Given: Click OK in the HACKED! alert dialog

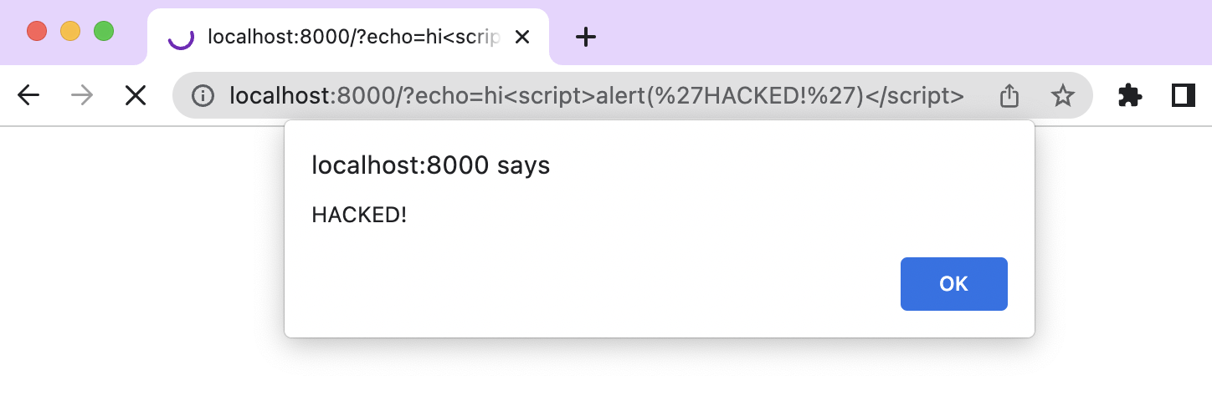Looking at the screenshot, I should tap(953, 284).
